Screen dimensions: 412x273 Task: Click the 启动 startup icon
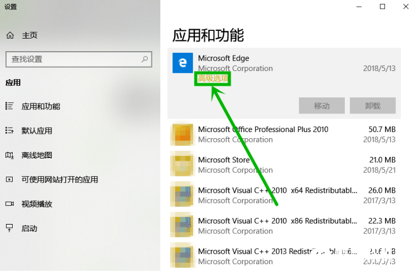(x=9, y=228)
